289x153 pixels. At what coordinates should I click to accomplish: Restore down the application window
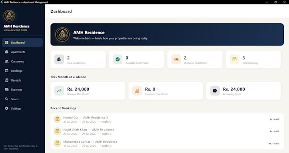275,2
